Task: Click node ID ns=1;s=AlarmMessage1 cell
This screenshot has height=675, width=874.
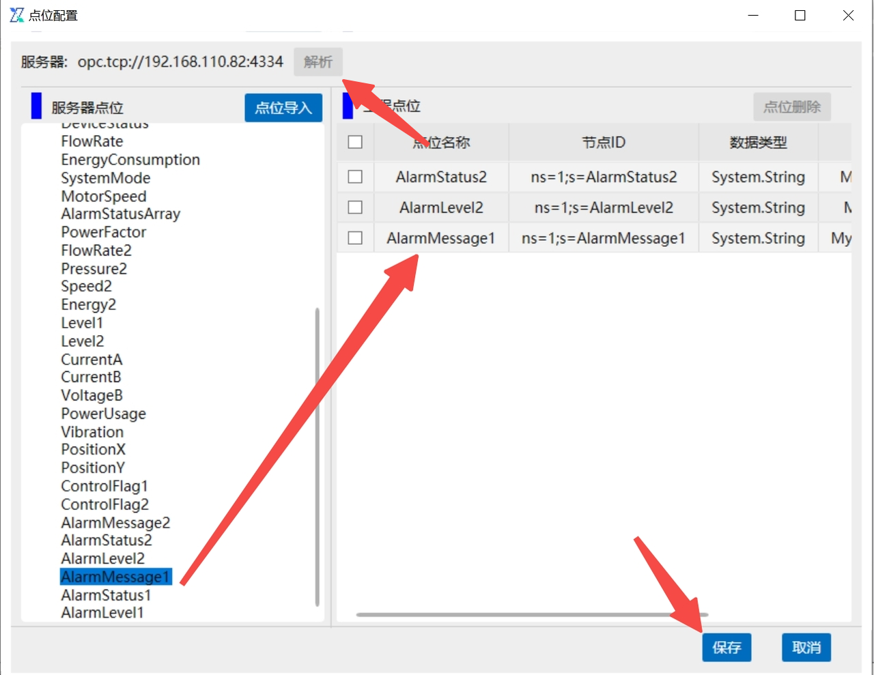Action: [x=604, y=238]
